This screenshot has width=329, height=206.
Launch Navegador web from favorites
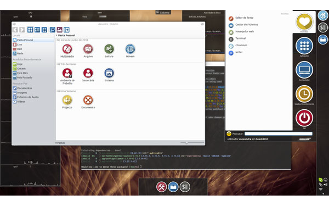(241, 32)
